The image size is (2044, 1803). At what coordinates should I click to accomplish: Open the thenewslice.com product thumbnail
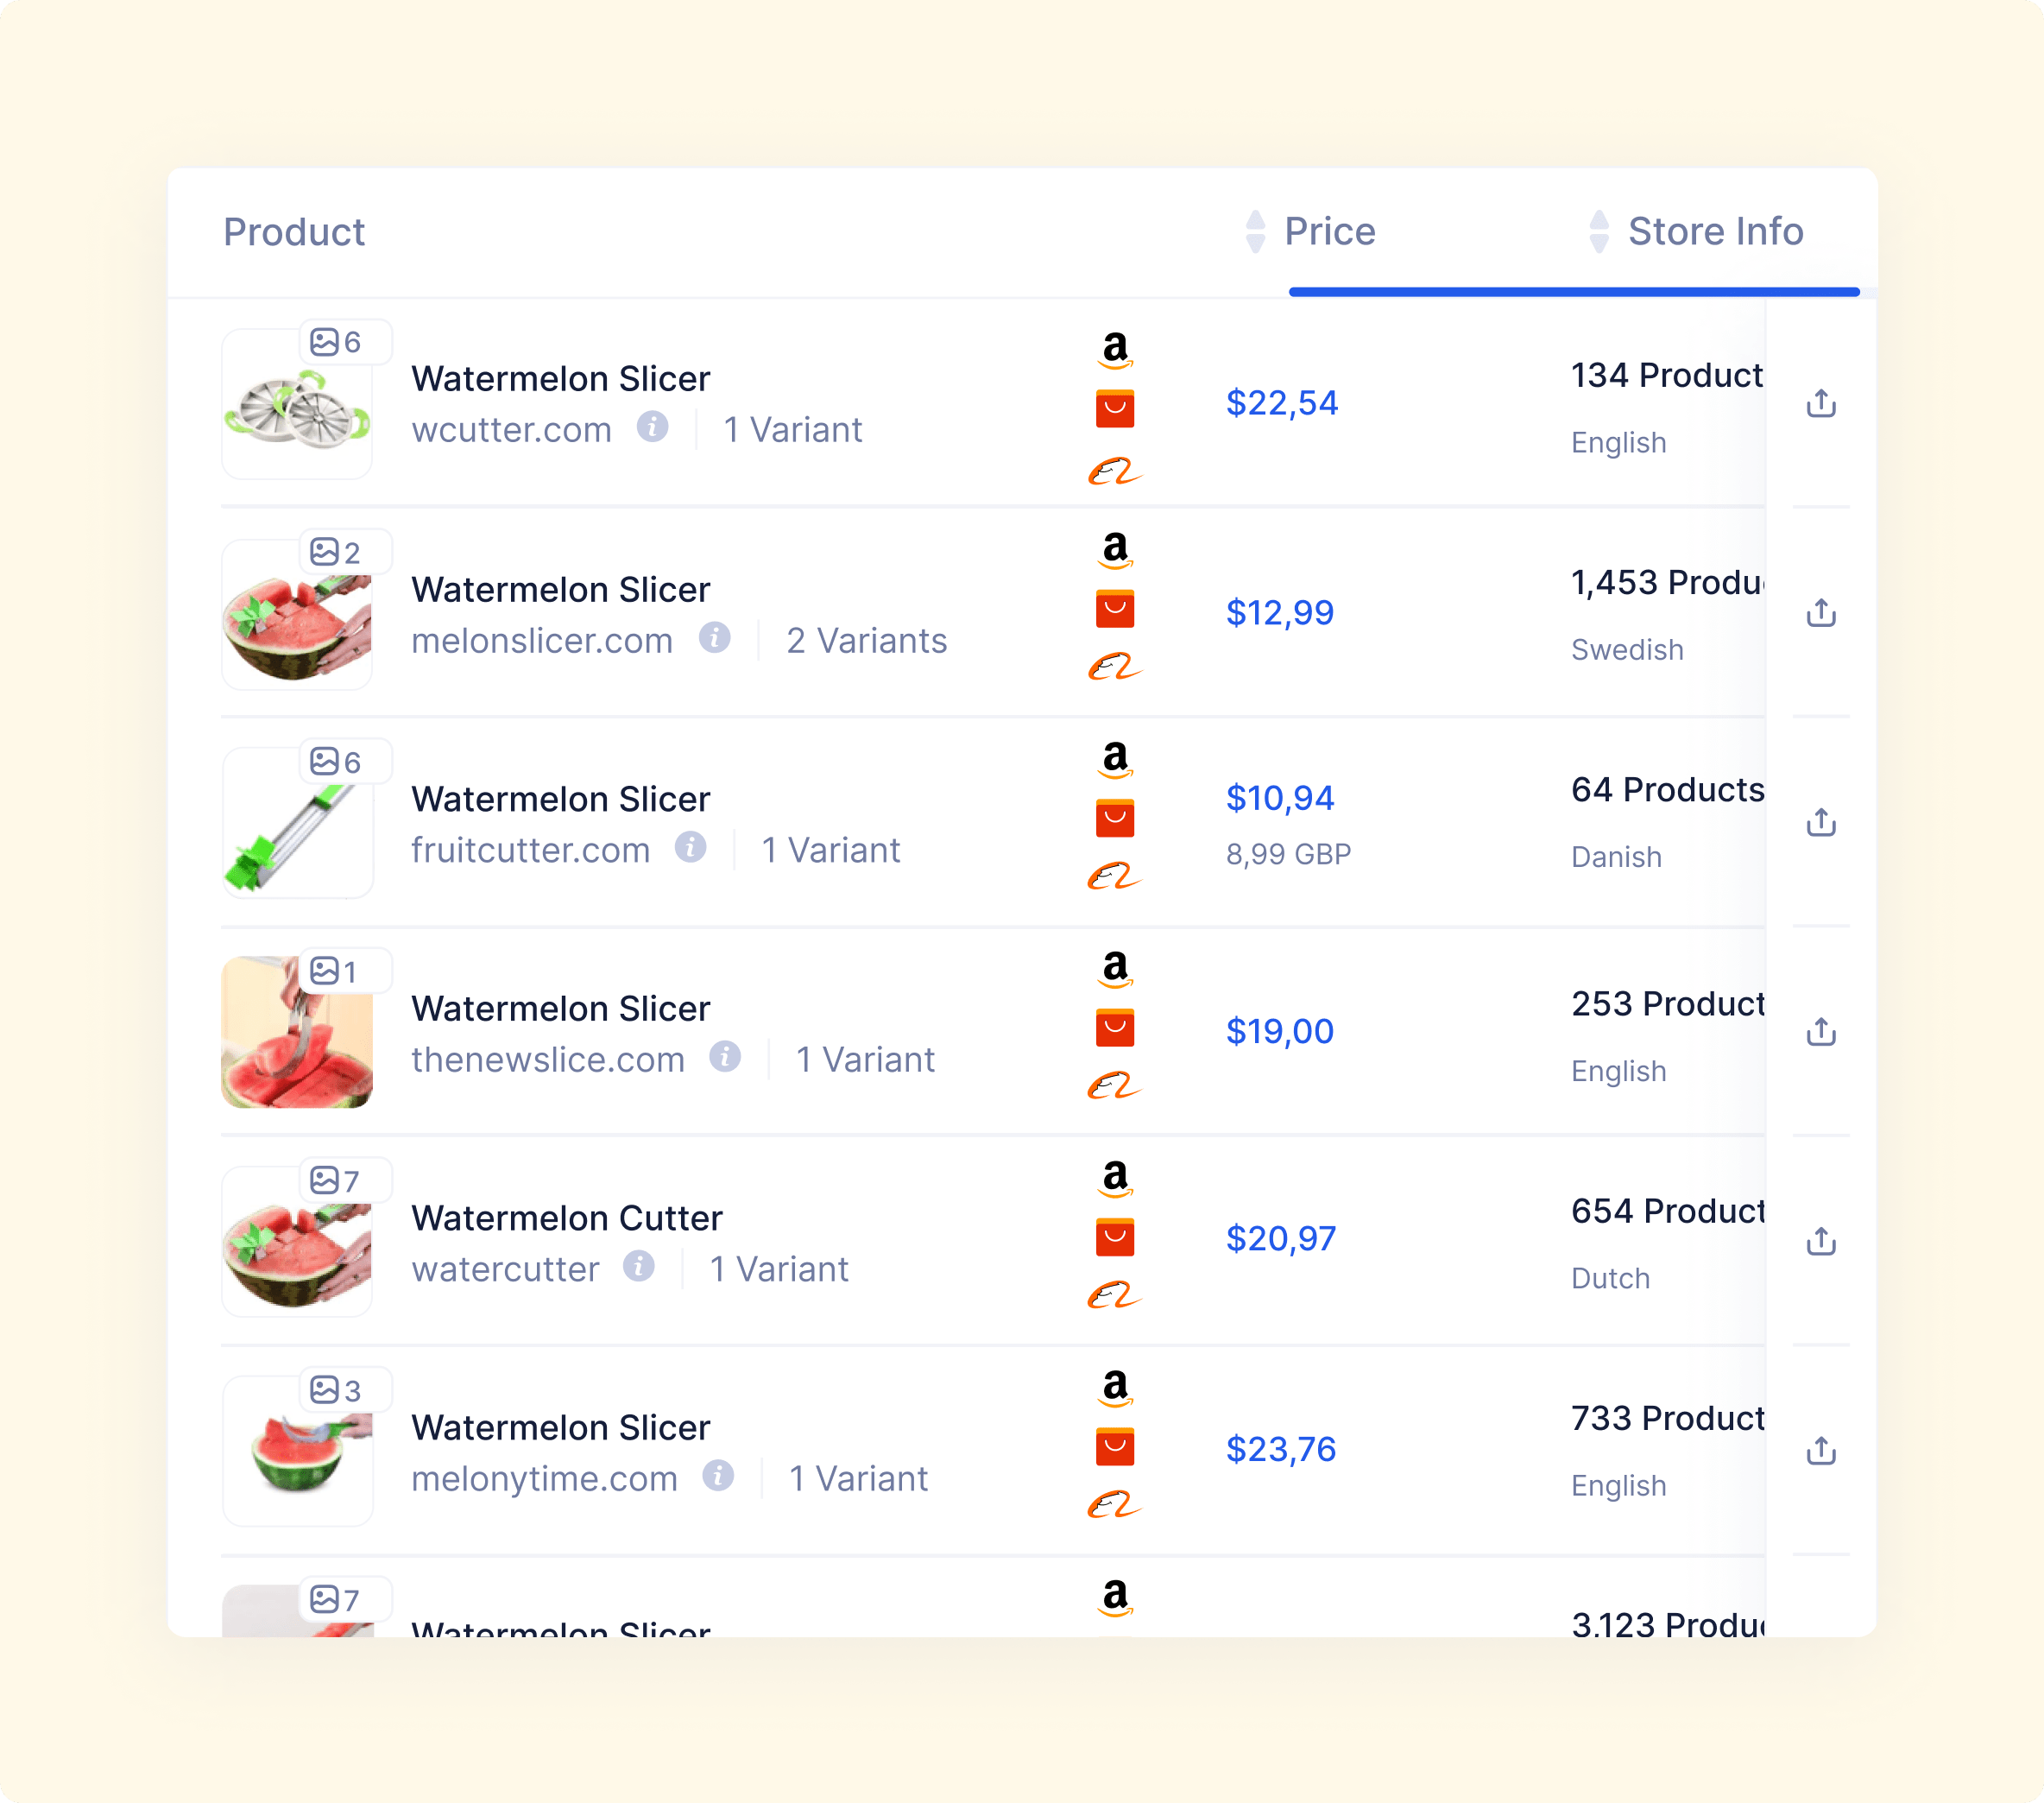(297, 1033)
